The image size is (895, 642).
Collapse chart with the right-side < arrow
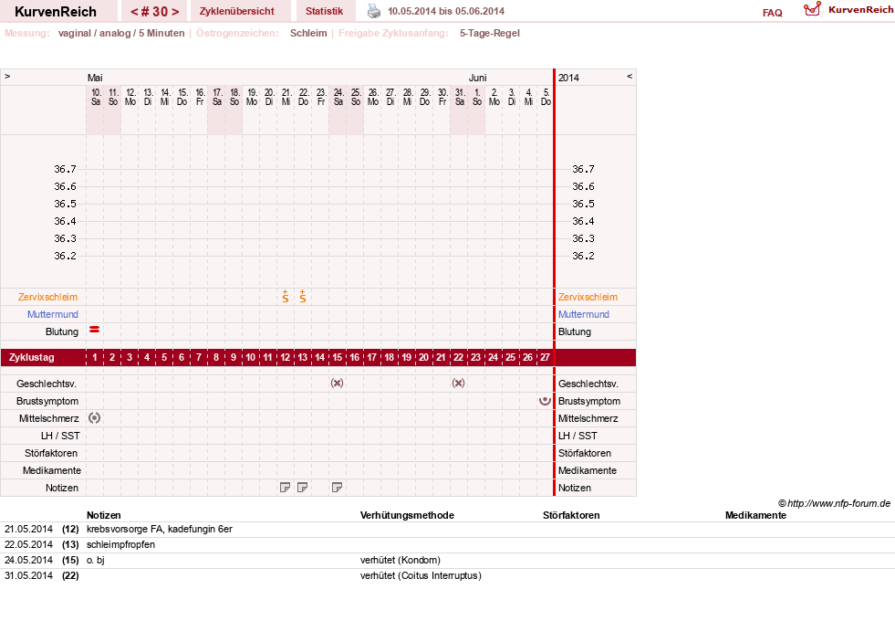coord(630,76)
